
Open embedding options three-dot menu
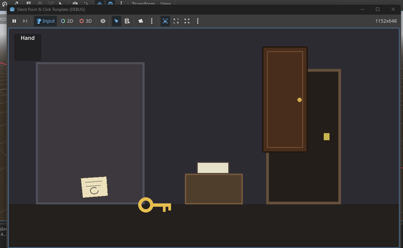(x=198, y=21)
